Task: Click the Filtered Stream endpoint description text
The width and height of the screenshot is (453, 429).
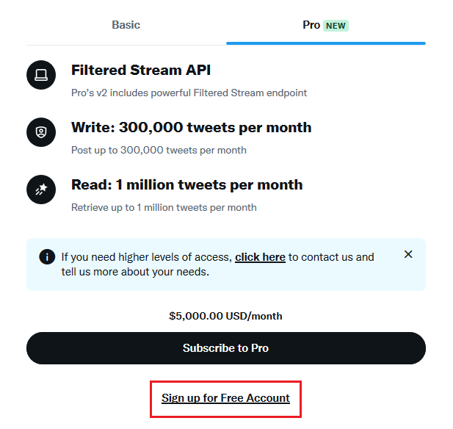Action: pos(189,93)
